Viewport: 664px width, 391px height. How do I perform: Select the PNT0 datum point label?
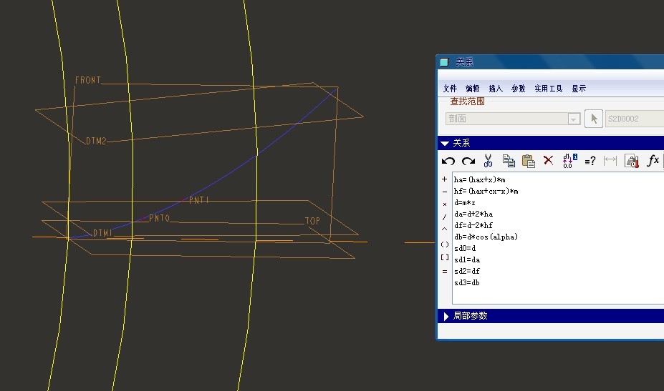(x=160, y=218)
